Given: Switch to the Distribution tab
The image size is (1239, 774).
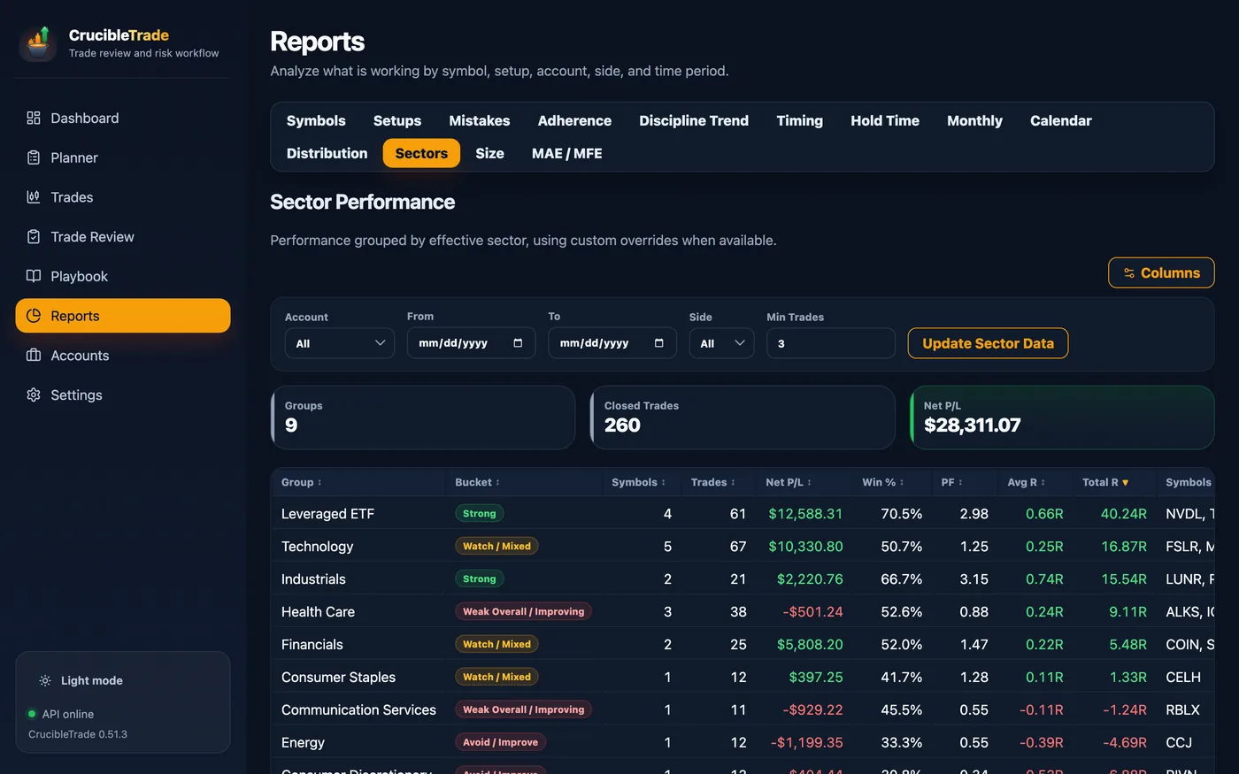Looking at the screenshot, I should click(327, 153).
